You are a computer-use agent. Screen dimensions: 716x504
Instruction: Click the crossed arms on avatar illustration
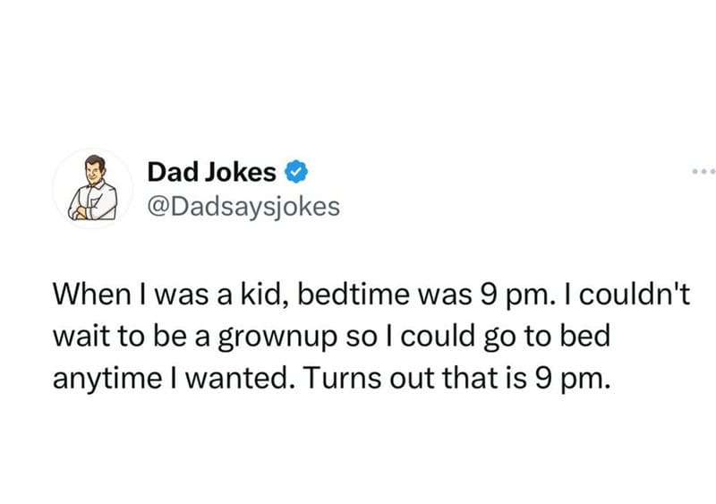(x=83, y=211)
